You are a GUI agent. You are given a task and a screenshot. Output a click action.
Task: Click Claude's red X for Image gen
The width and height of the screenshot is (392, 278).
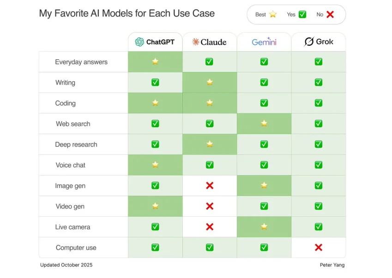pyautogui.click(x=210, y=185)
